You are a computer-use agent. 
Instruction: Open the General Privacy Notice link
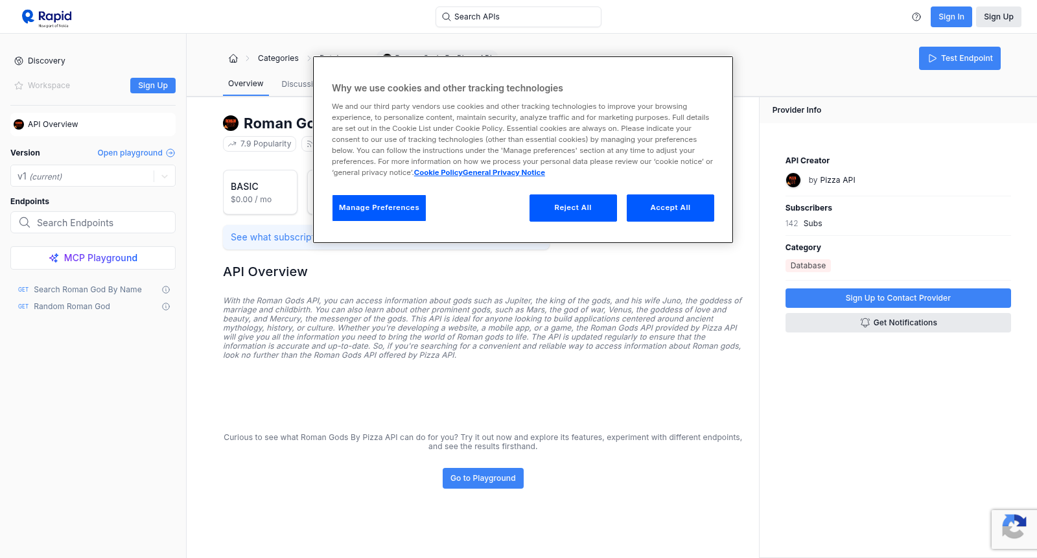coord(504,172)
